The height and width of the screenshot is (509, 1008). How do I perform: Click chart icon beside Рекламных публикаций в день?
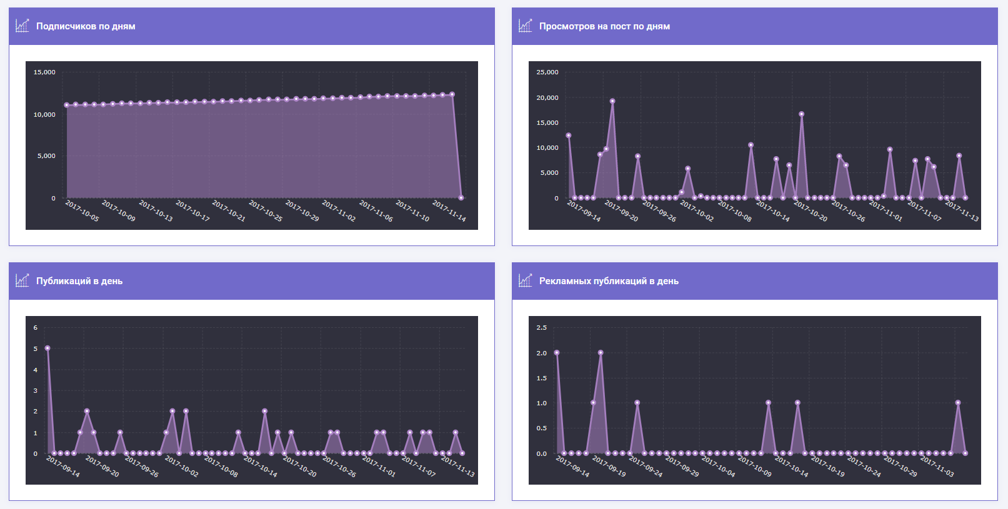pos(526,280)
